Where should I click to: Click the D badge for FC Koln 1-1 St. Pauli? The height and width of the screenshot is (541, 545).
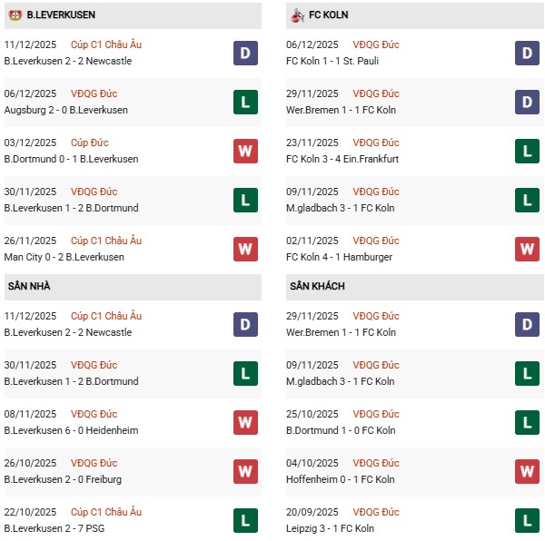click(x=527, y=54)
